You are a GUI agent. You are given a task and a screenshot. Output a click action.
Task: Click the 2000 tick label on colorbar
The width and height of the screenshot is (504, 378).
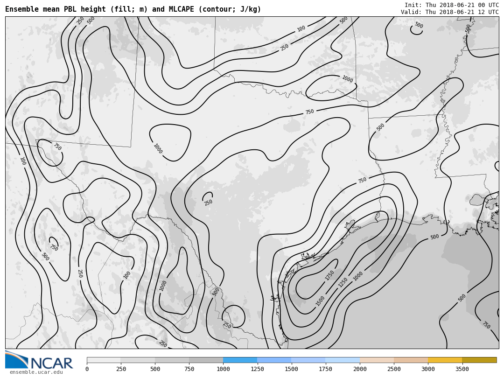click(x=360, y=369)
